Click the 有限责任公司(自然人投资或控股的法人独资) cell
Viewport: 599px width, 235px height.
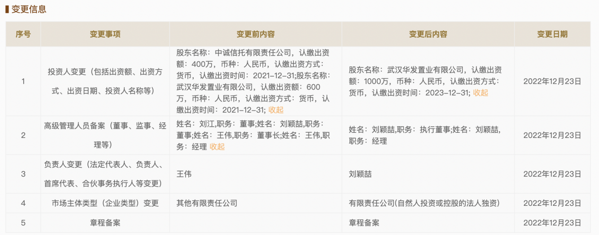428,203
